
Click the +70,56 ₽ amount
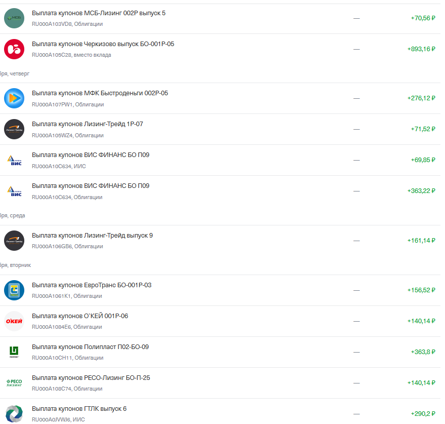click(423, 18)
